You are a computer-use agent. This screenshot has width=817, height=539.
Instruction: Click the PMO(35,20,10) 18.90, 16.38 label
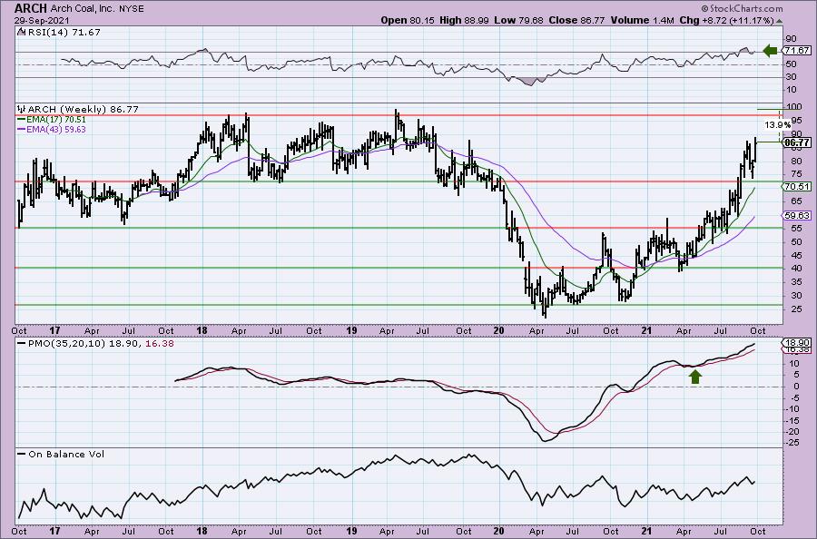point(96,344)
